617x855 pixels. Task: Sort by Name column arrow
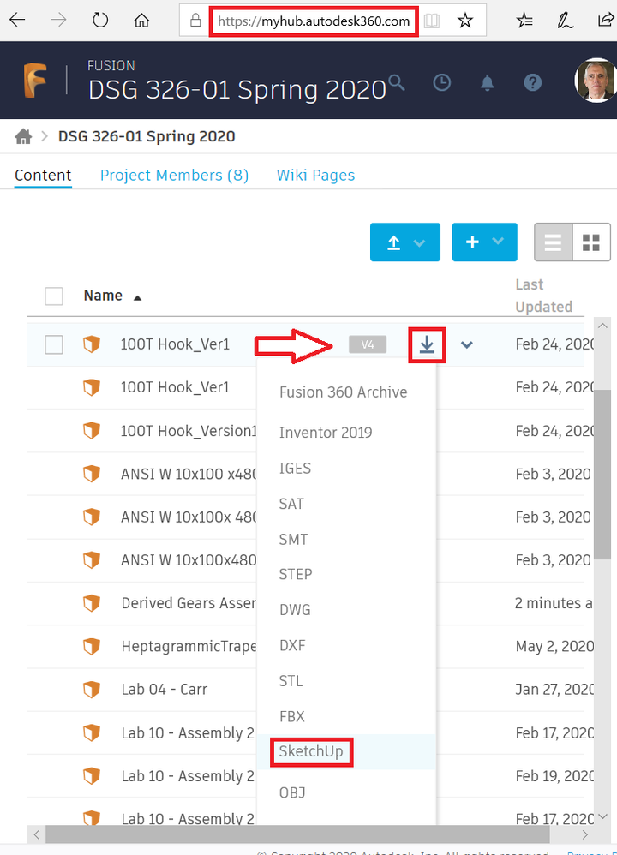pyautogui.click(x=137, y=298)
